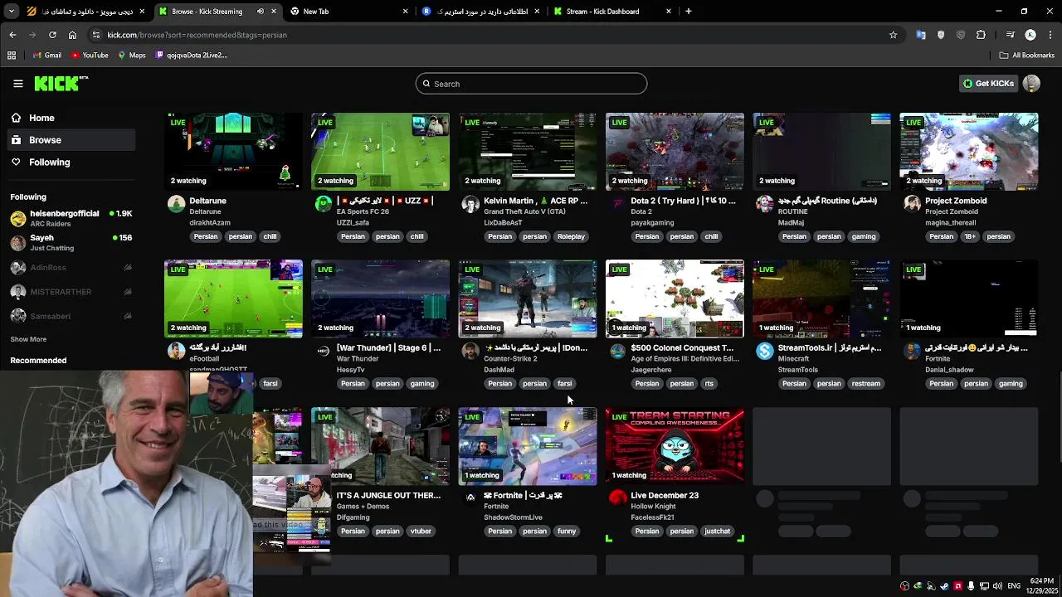Screen dimensions: 1062x597
Task: Open LixDaBeAsT channel name link
Action: click(503, 223)
